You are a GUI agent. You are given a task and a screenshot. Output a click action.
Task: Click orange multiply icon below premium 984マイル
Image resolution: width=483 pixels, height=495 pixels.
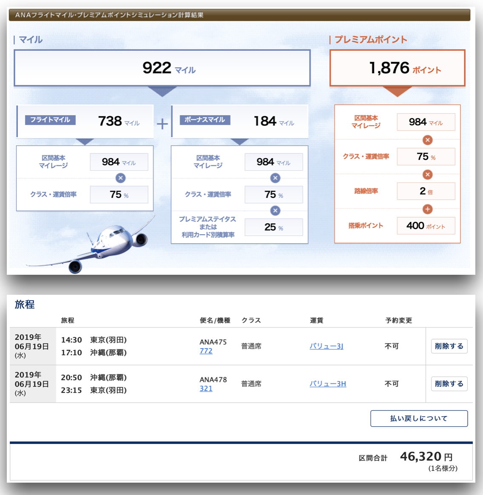tap(427, 140)
